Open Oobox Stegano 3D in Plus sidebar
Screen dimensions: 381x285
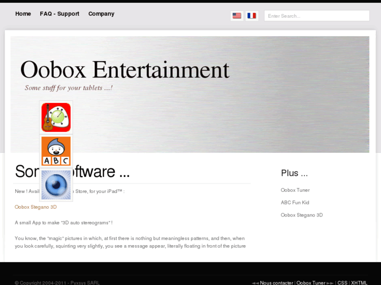point(302,215)
